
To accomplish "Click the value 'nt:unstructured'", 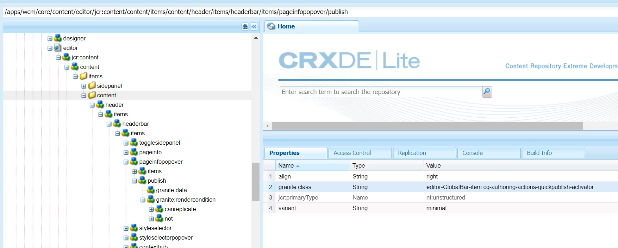I will [x=446, y=197].
